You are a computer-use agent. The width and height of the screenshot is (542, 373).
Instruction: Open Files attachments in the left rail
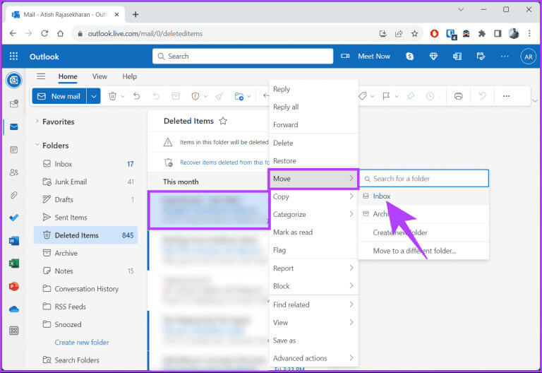14,195
